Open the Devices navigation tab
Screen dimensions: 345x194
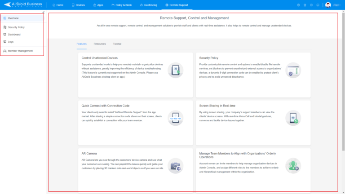point(78,5)
